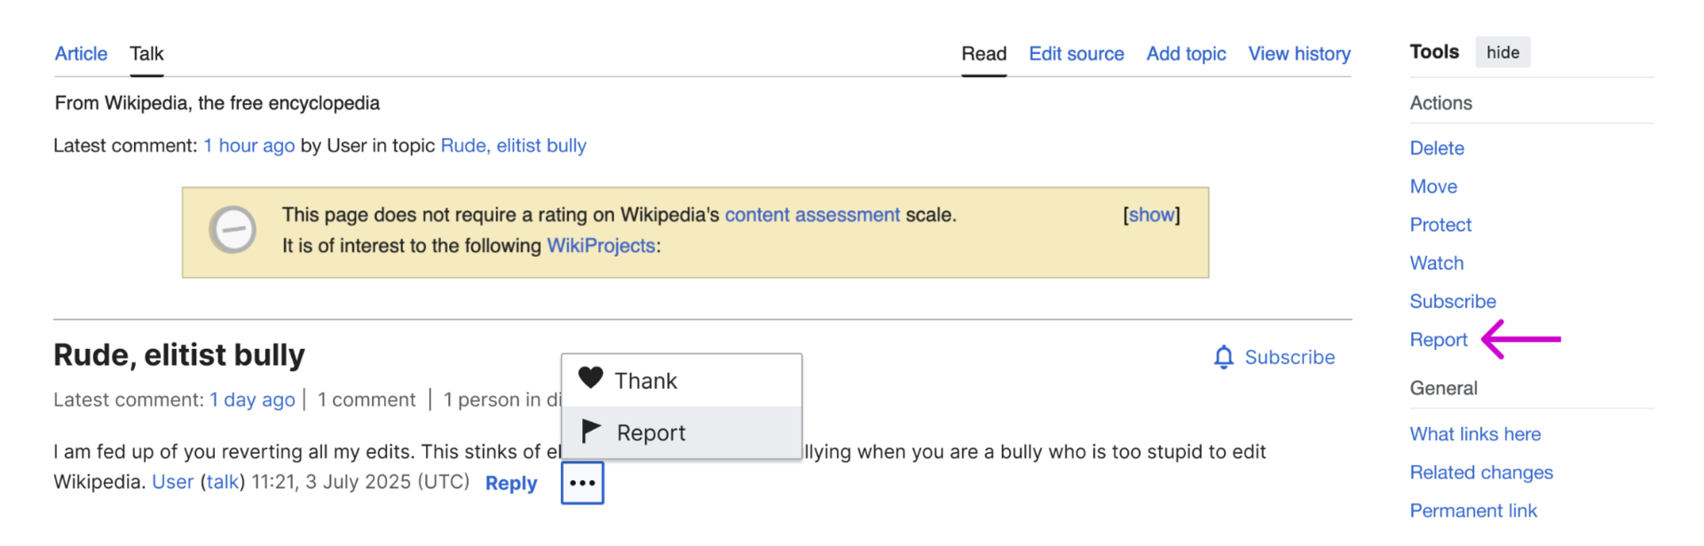
Task: Click Report in the Tools sidebar
Action: click(1439, 340)
